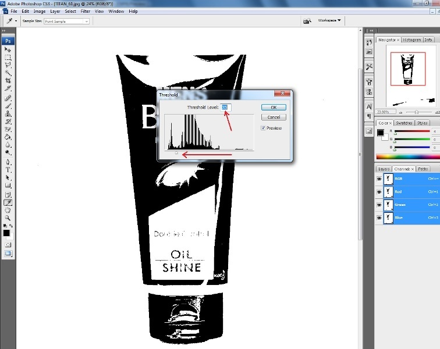
Task: Activate the Zoom tool
Action: (8, 218)
